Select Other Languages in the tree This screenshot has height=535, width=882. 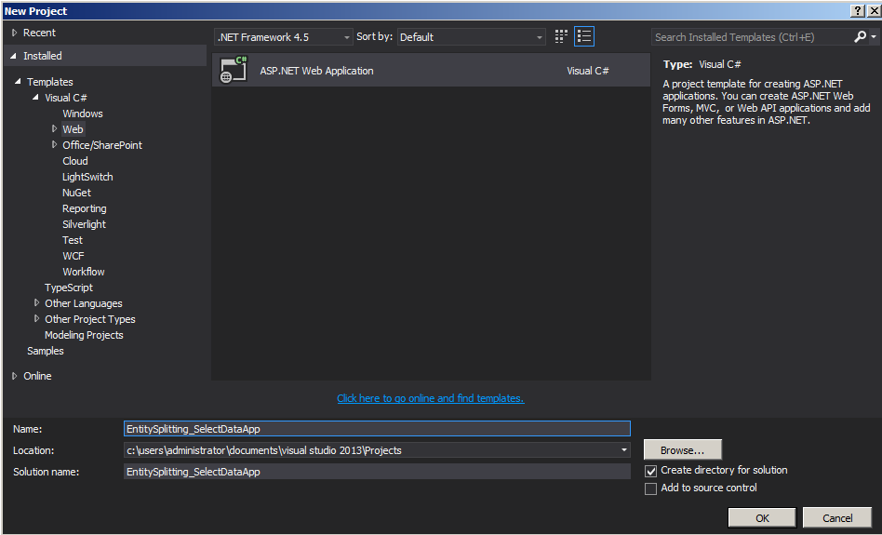[x=83, y=303]
